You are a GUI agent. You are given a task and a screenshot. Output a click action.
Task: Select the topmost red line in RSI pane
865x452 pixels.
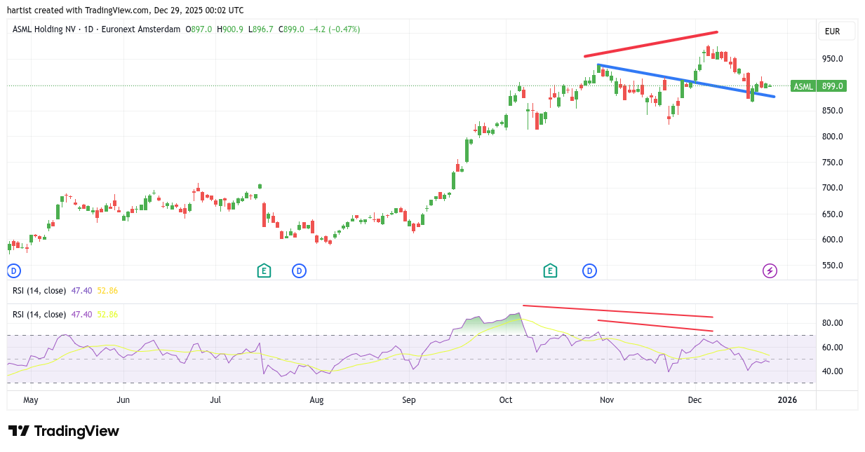coord(617,311)
